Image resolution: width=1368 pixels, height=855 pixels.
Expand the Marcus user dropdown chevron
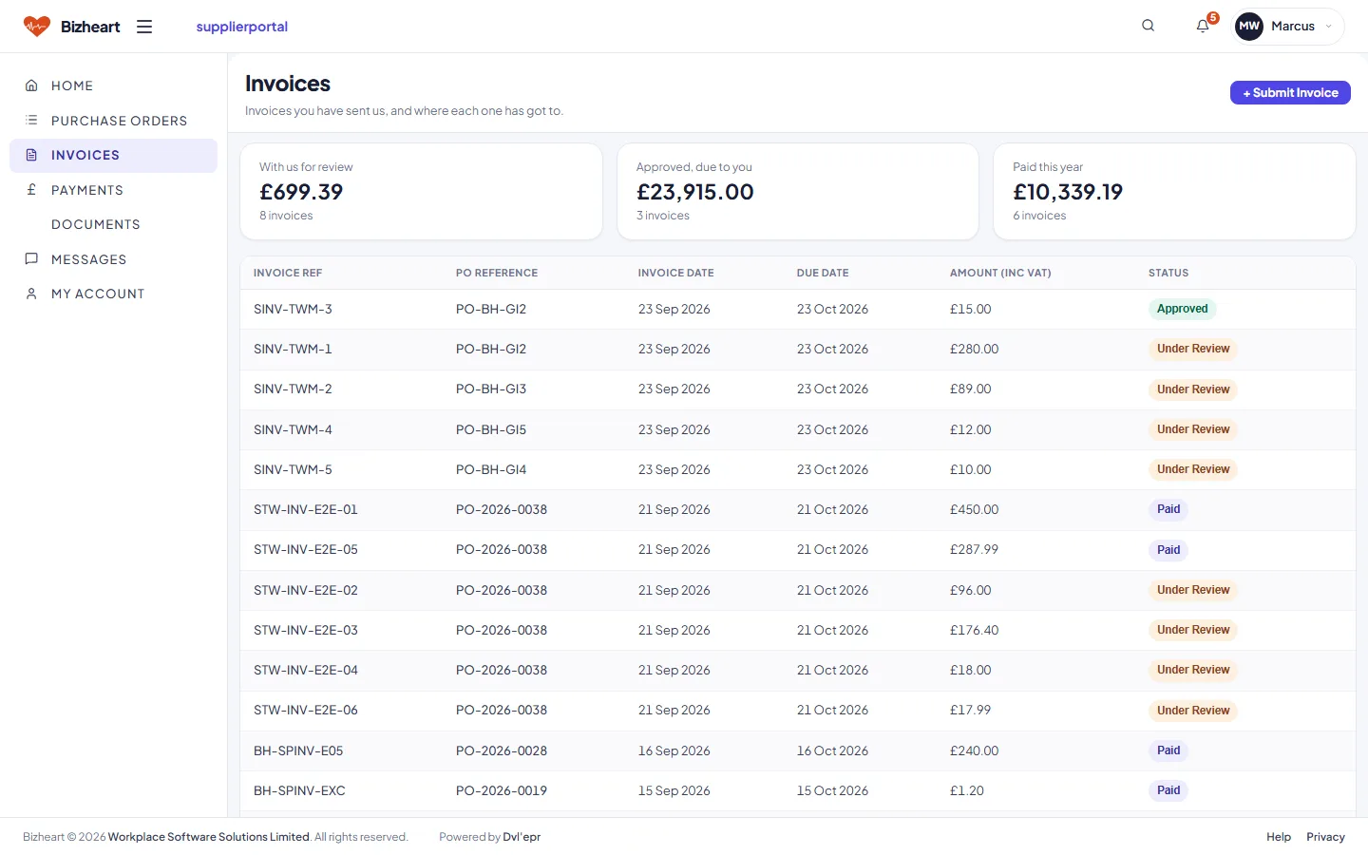coord(1328,27)
